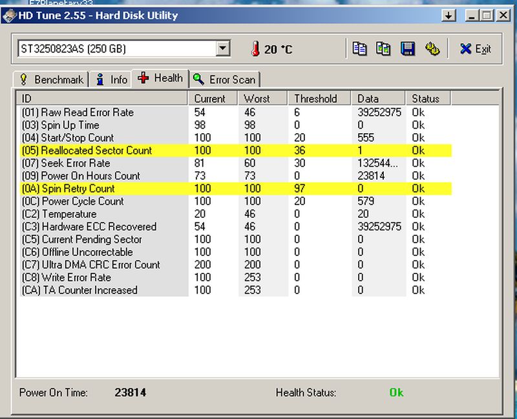
Task: Click threshold value 97 for Spin Retry
Action: point(299,188)
